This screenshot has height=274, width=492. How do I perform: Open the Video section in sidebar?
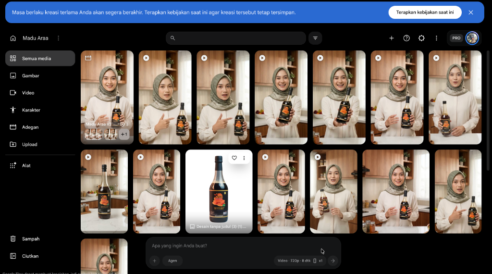pos(40,93)
